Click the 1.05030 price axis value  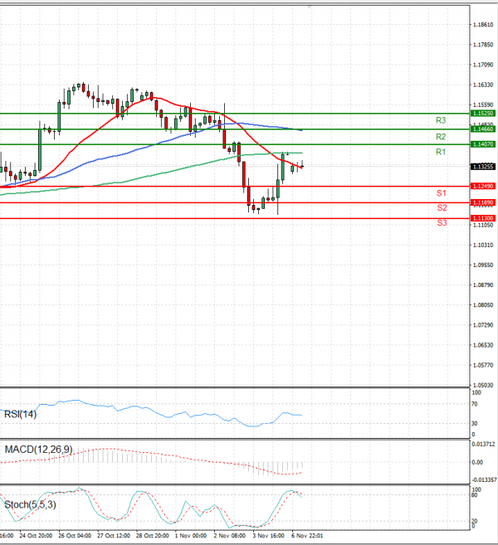coord(483,385)
